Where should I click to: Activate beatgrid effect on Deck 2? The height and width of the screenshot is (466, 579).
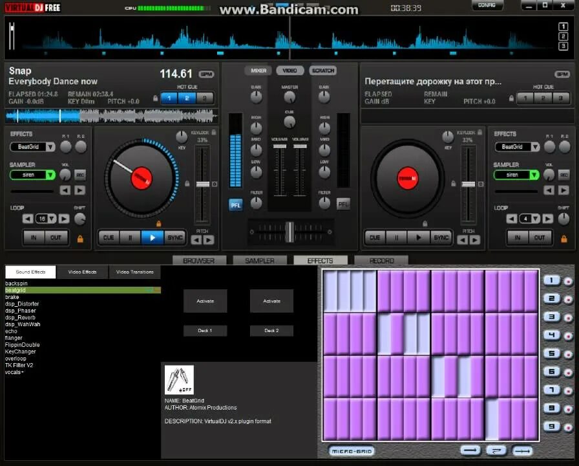pyautogui.click(x=272, y=301)
